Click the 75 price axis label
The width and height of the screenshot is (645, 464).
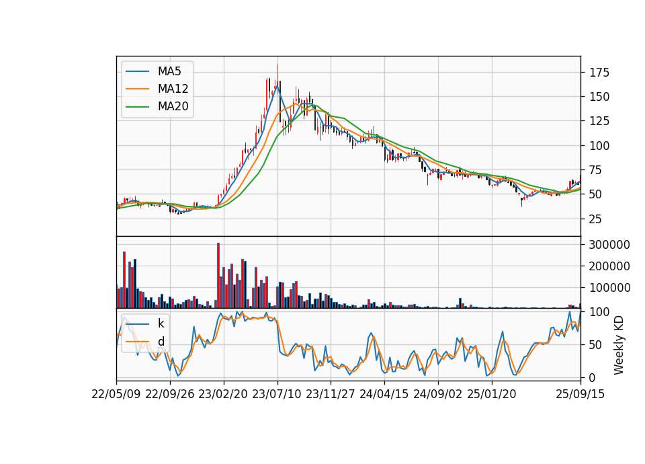point(596,170)
